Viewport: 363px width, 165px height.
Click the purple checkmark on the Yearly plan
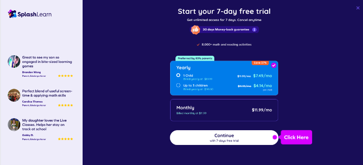[x=274, y=66]
